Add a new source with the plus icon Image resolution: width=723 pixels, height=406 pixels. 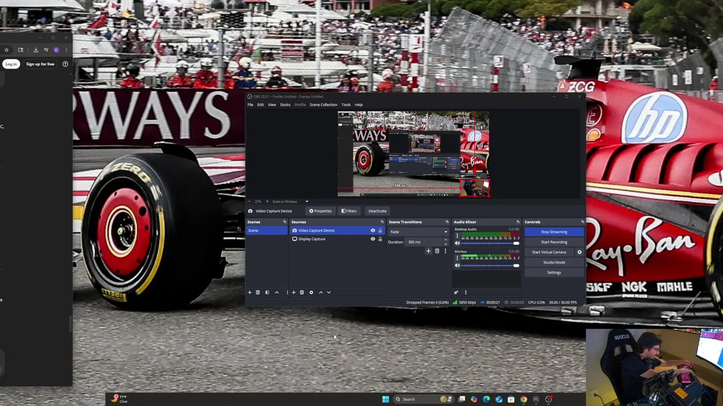pos(294,292)
